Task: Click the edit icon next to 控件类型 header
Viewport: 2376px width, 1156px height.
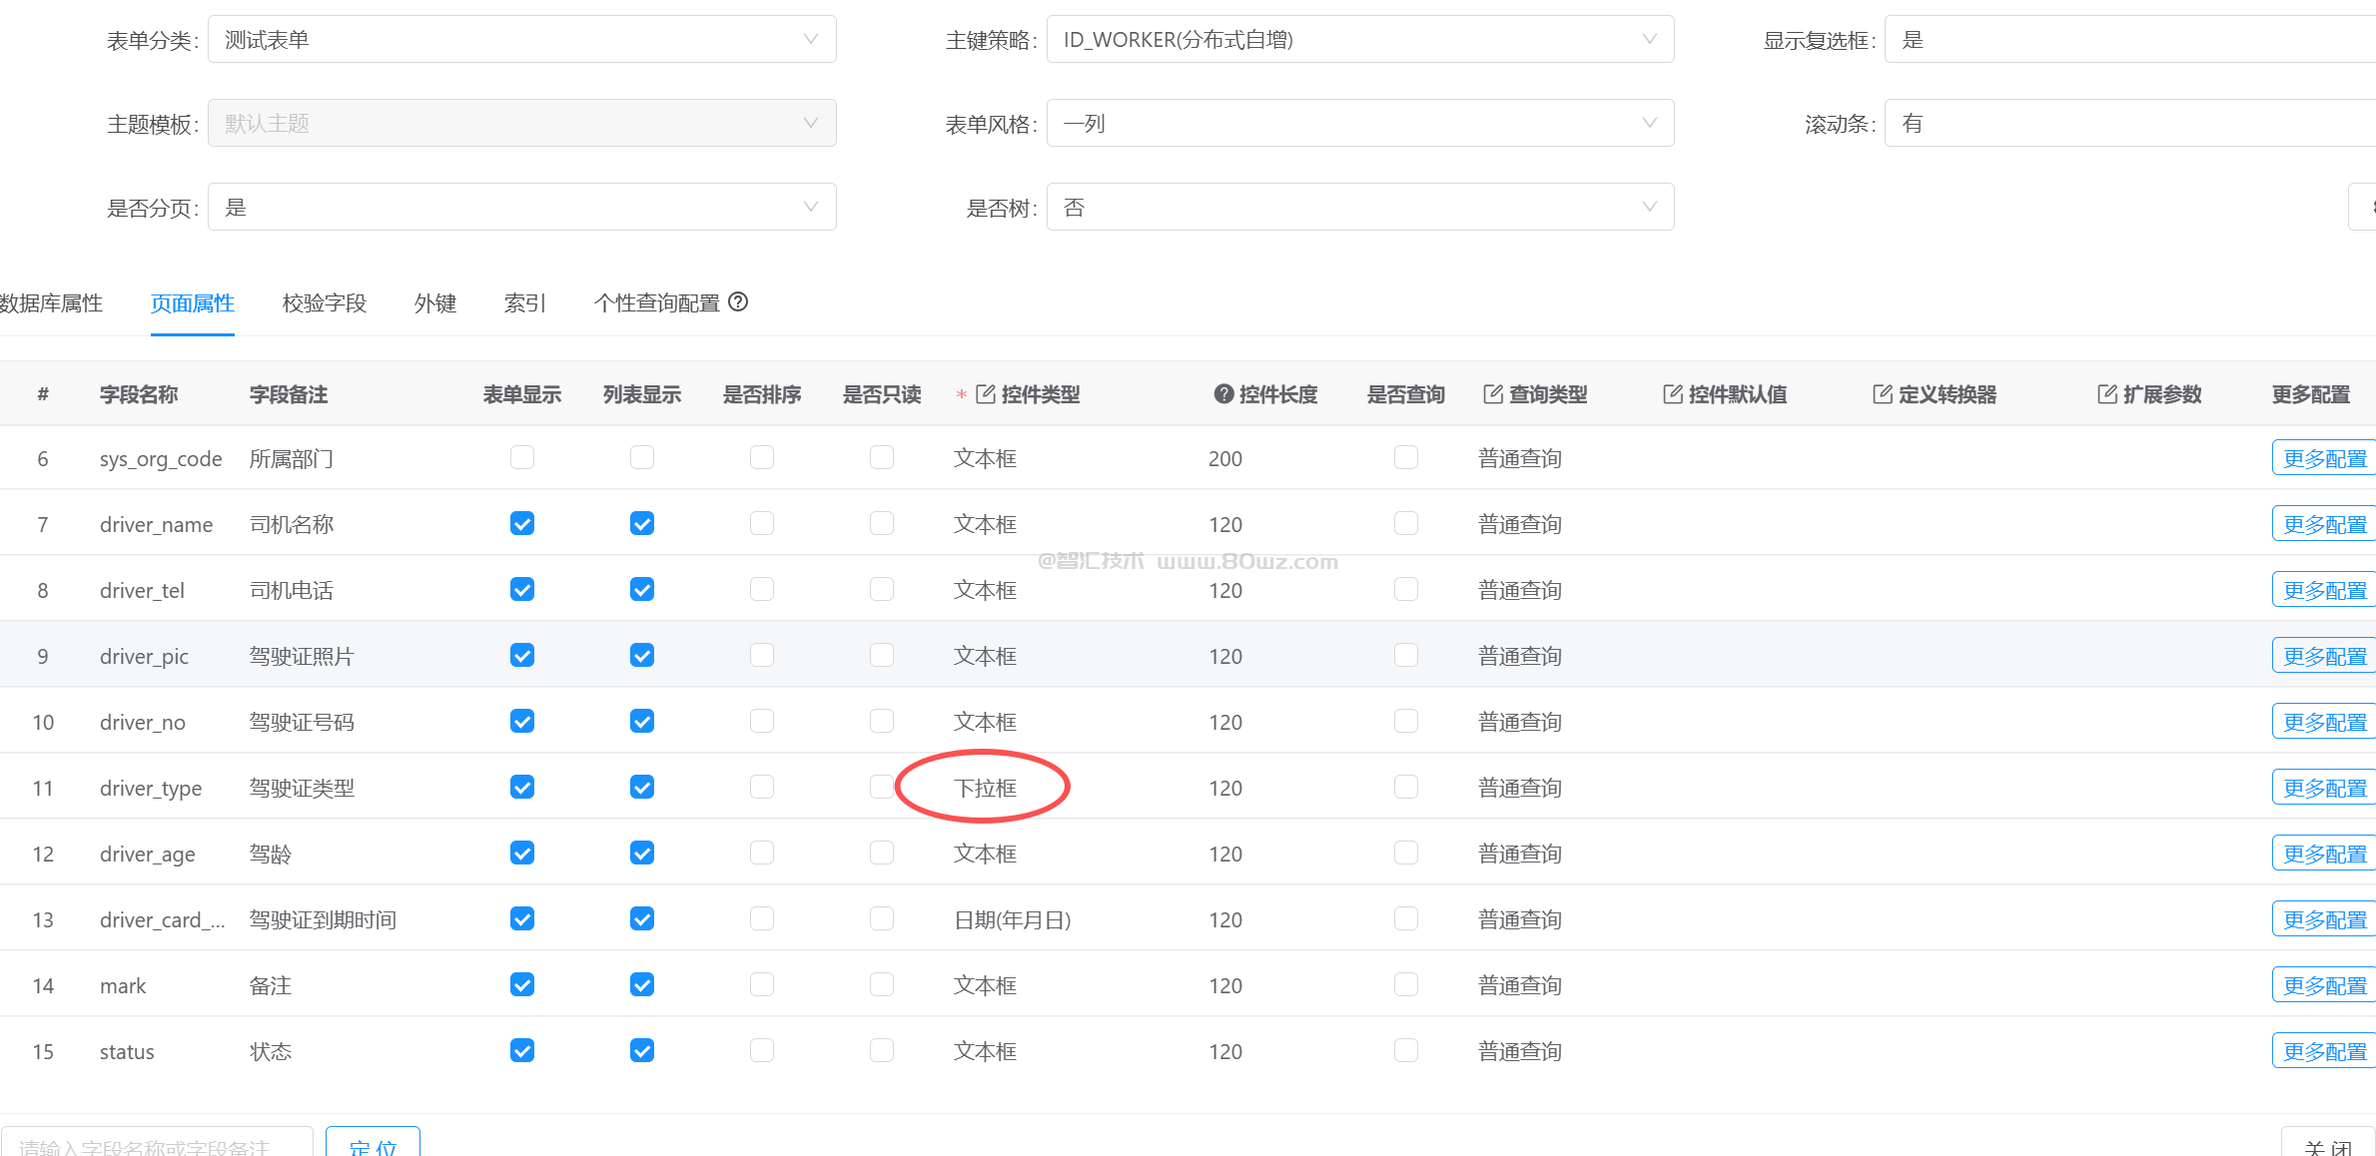Action: point(986,394)
